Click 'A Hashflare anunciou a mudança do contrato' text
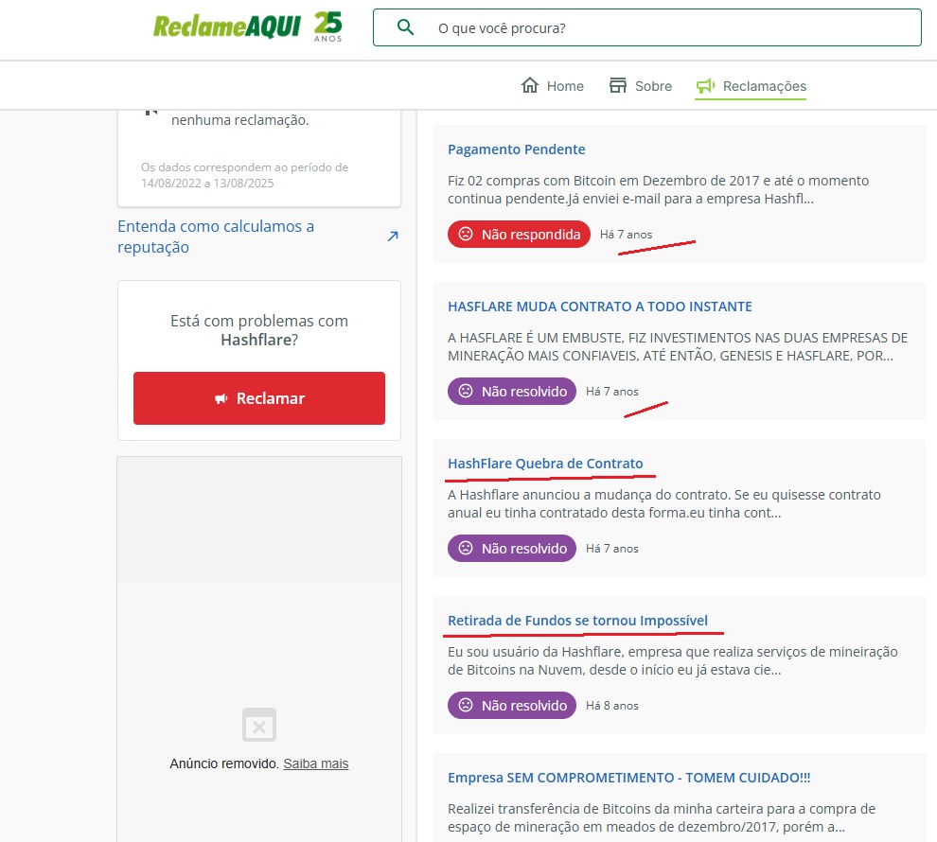The image size is (937, 842). [x=663, y=503]
